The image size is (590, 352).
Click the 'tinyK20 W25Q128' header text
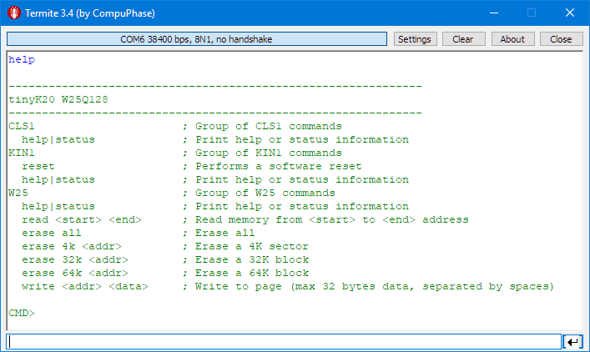58,99
